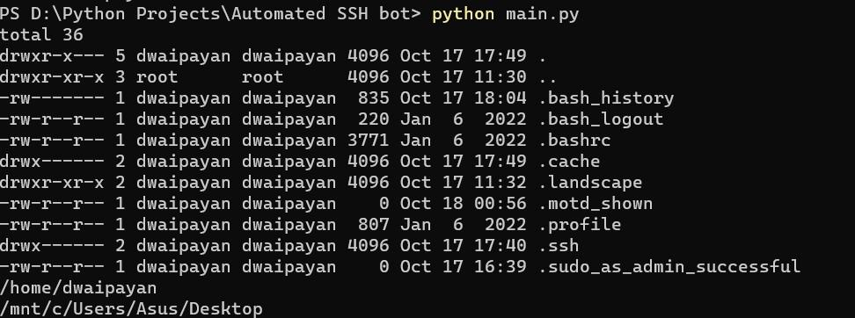Click the "total 36" output line

click(41, 35)
